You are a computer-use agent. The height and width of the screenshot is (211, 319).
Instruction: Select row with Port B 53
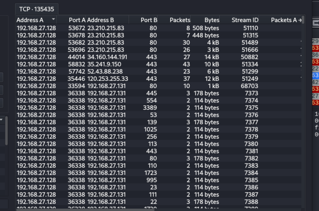[x=159, y=115]
